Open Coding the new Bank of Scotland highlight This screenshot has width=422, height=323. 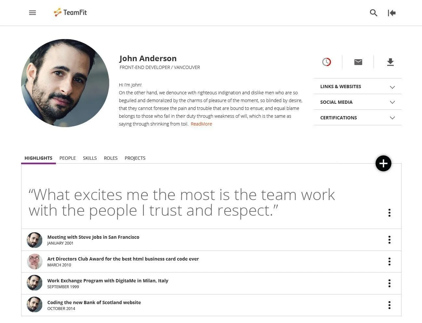coord(94,303)
